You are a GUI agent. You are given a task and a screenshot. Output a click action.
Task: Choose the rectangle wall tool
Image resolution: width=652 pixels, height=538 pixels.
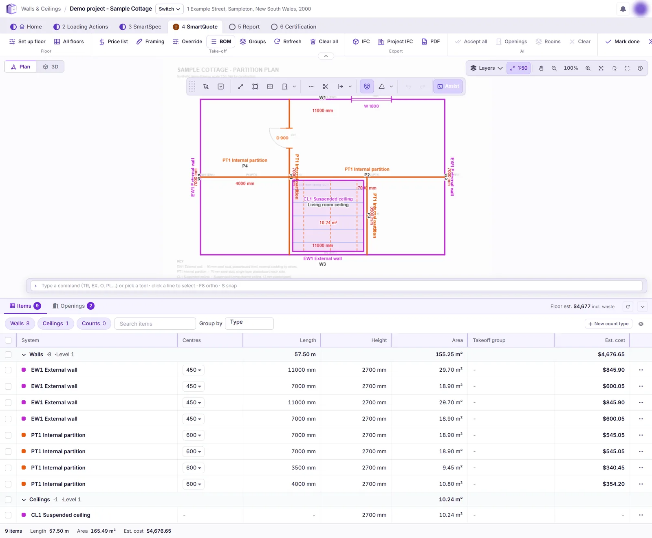tap(256, 86)
